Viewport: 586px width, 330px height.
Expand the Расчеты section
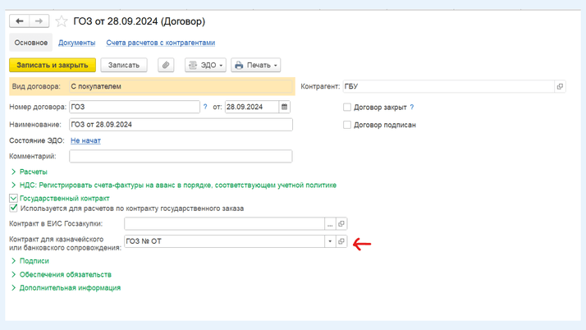click(x=33, y=172)
